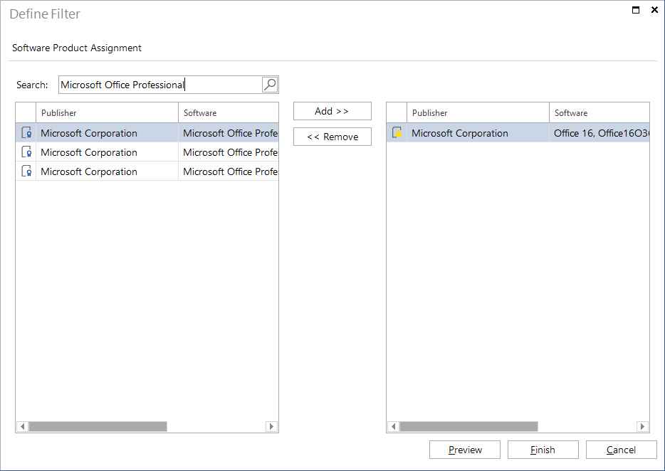
Task: Select first row's Microsoft Office Profe software cell
Action: click(x=228, y=133)
